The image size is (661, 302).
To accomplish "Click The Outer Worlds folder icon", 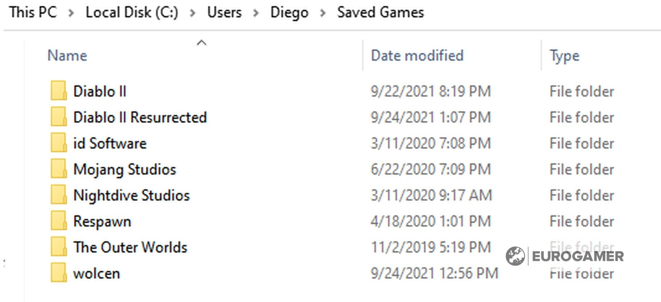I will coord(59,247).
